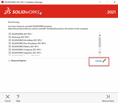Click the 'eDrawings 2021 SP5.1' label text

(21, 37)
